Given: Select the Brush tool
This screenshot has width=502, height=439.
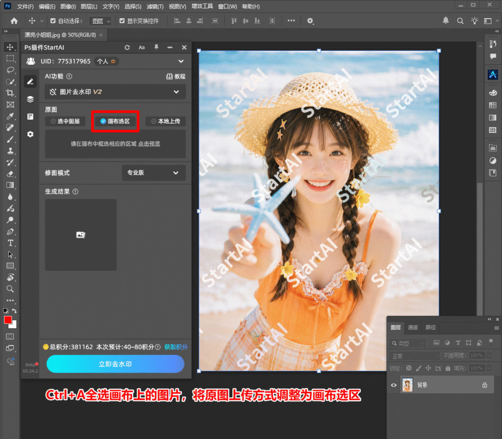Looking at the screenshot, I should [x=10, y=139].
